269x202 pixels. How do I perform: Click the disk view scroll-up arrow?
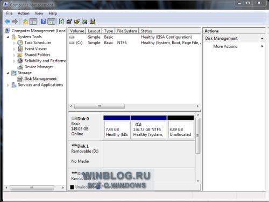pyautogui.click(x=198, y=115)
